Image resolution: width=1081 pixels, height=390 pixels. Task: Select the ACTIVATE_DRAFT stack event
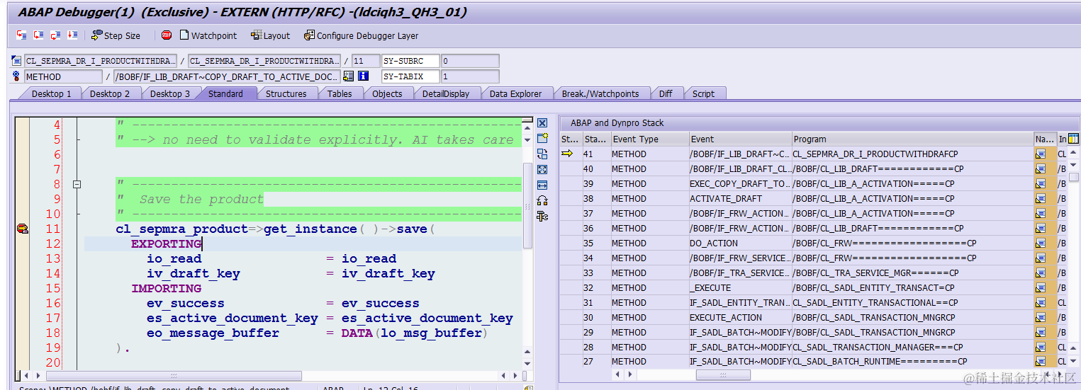point(739,198)
